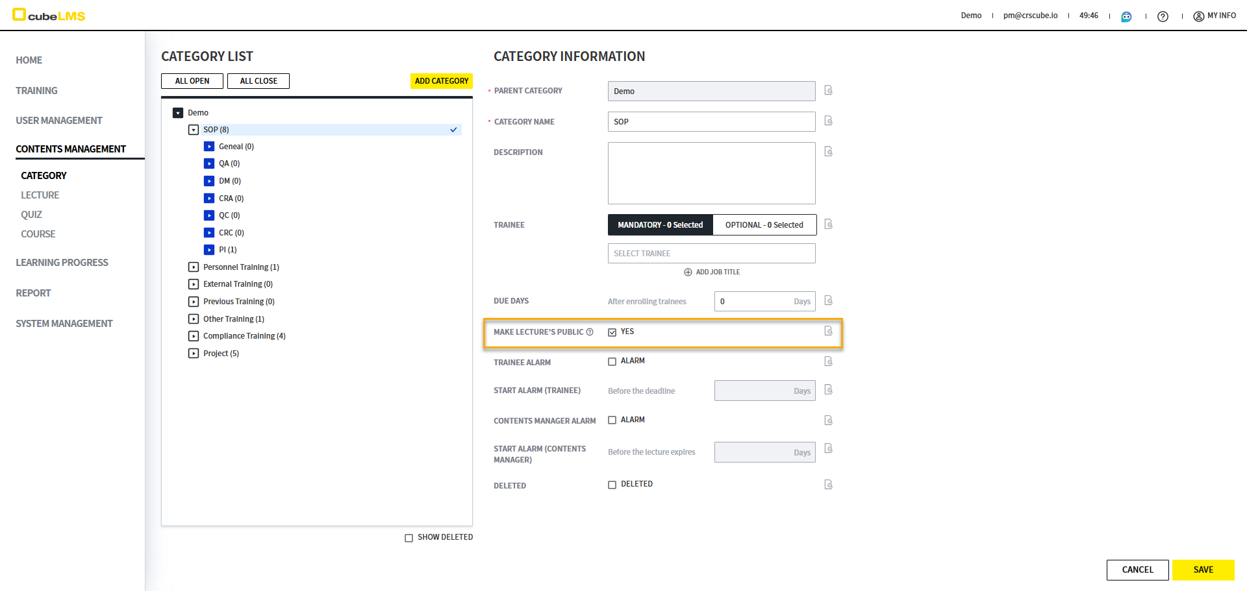Toggle the Show Deleted checkbox
The image size is (1247, 591).
pyautogui.click(x=409, y=538)
